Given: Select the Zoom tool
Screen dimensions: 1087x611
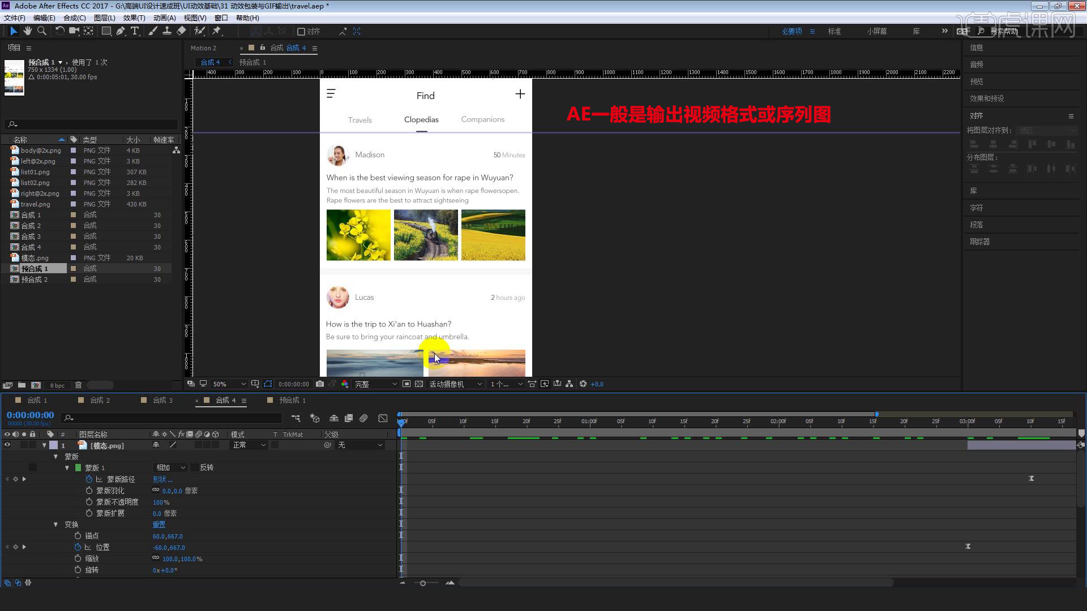Looking at the screenshot, I should 42,31.
